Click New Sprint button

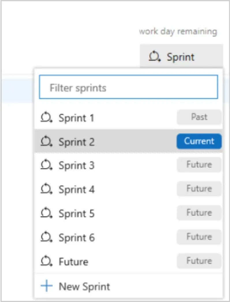click(84, 286)
